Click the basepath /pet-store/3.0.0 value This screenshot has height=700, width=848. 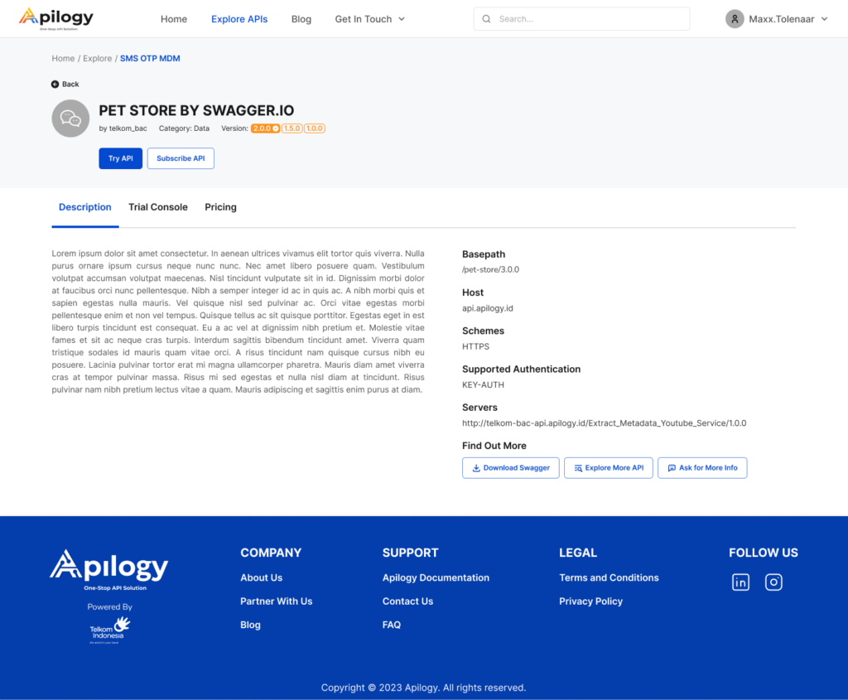pos(490,269)
